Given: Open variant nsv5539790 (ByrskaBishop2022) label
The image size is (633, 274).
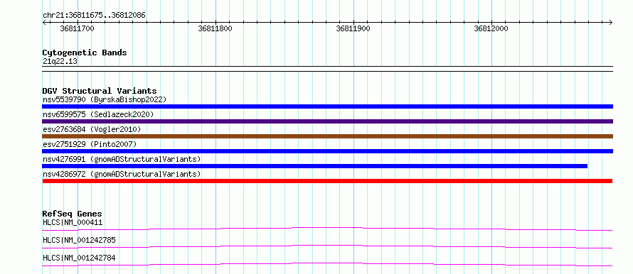Looking at the screenshot, I should 104,99.
